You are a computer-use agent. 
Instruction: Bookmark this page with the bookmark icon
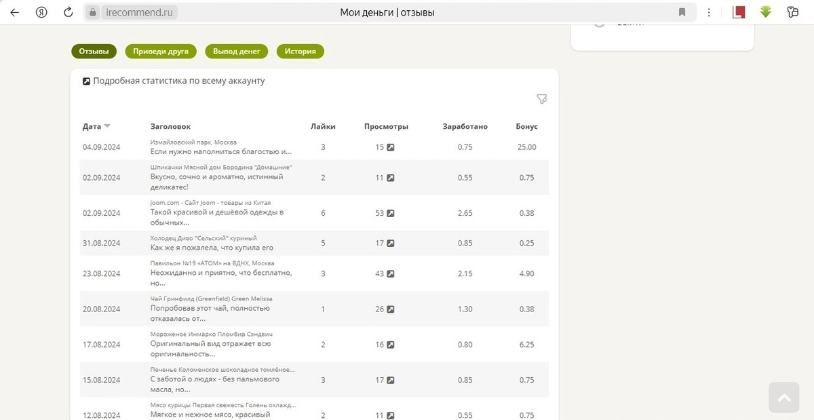682,12
